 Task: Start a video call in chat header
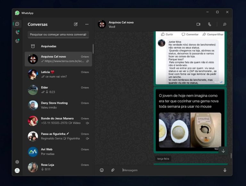199,24
